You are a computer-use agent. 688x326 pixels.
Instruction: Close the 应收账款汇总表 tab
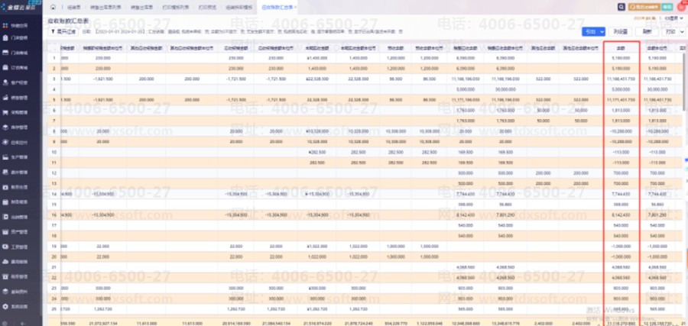[x=296, y=6]
